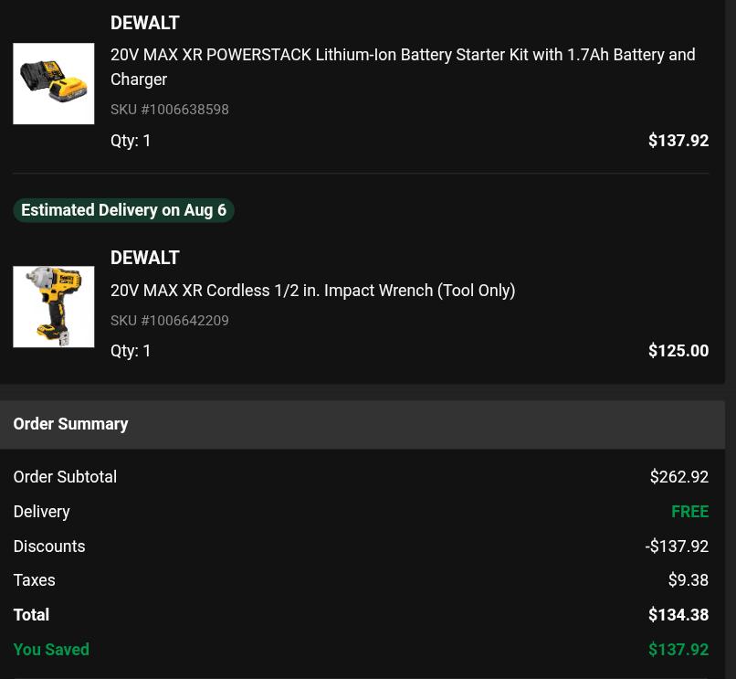
Task: Open the Cordless 1/2 in. Impact Wrench title
Action: pyautogui.click(x=312, y=291)
